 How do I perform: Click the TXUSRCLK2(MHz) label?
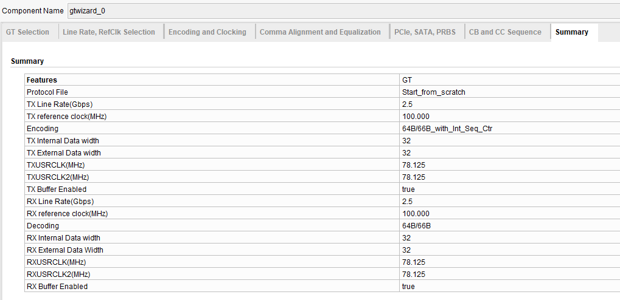(x=58, y=177)
